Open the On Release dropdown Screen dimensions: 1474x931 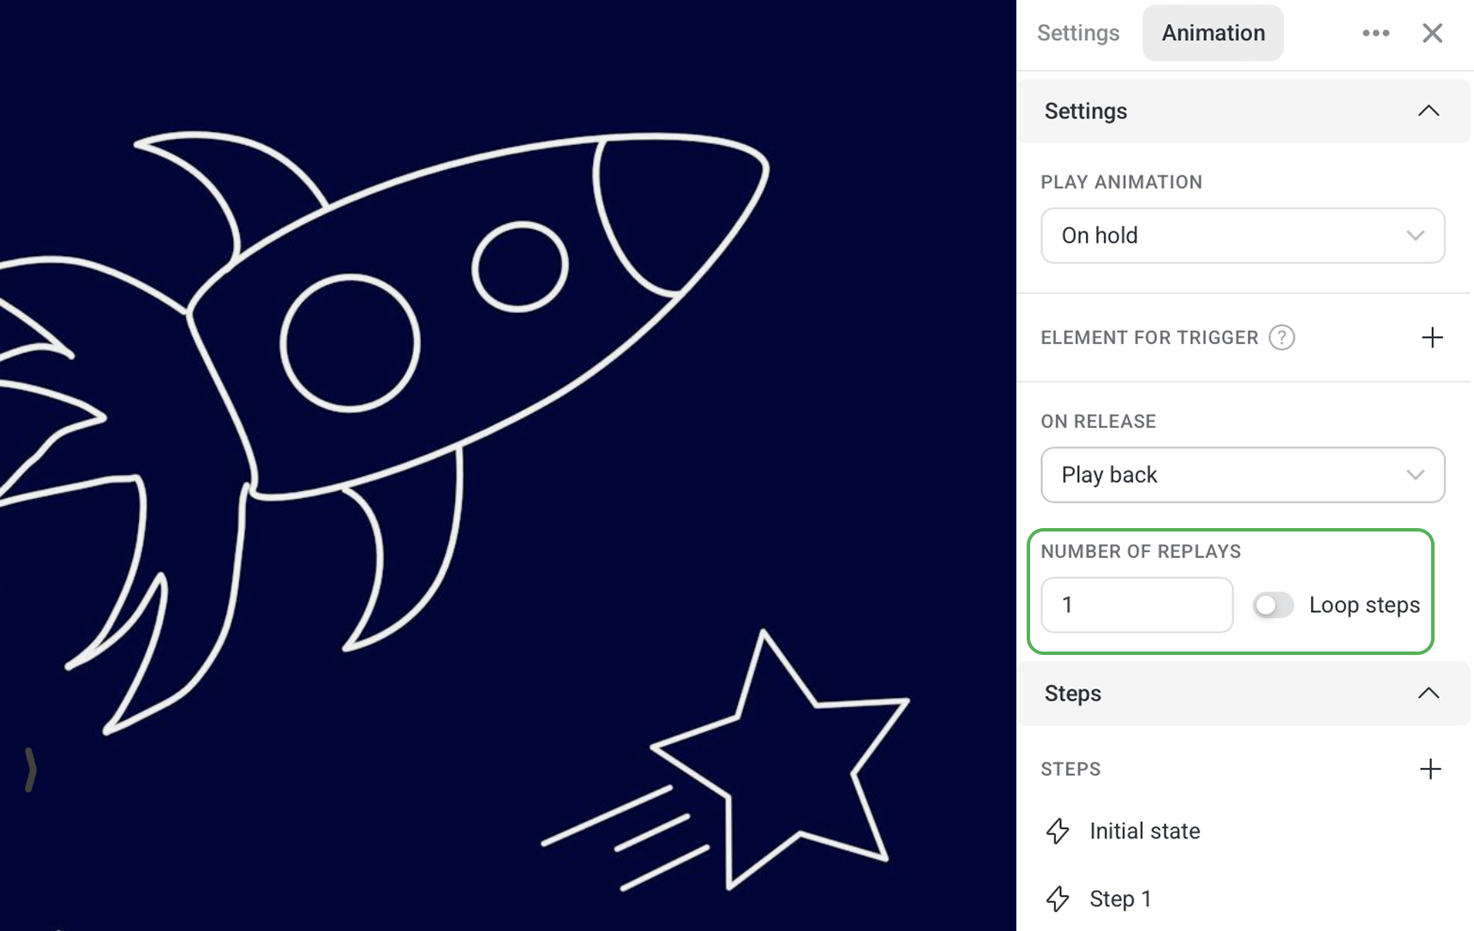pyautogui.click(x=1243, y=474)
